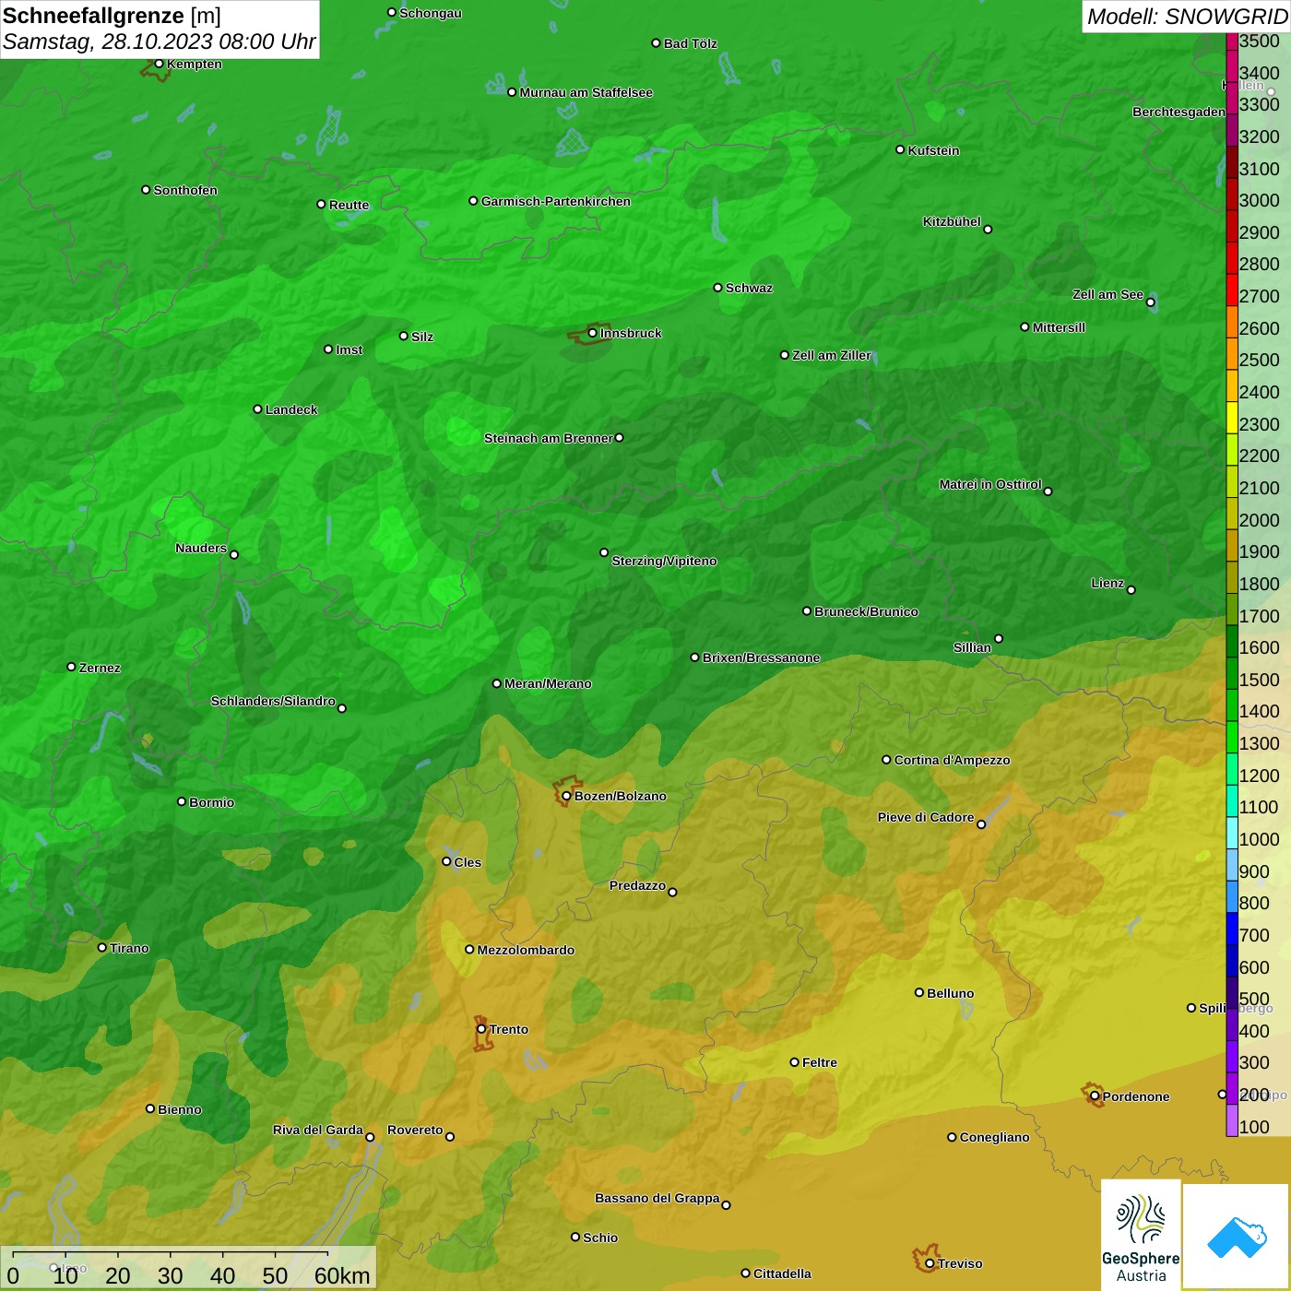Click the Tirano label

(129, 948)
